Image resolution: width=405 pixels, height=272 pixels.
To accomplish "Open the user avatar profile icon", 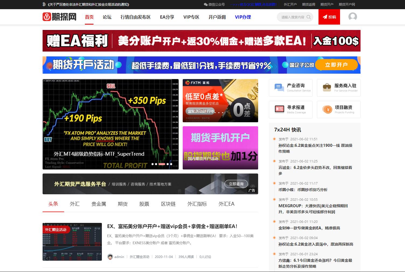I will tap(352, 17).
